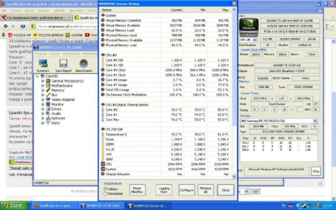Click the Memory module icon in tree
The image size is (336, 210).
pos(48,90)
